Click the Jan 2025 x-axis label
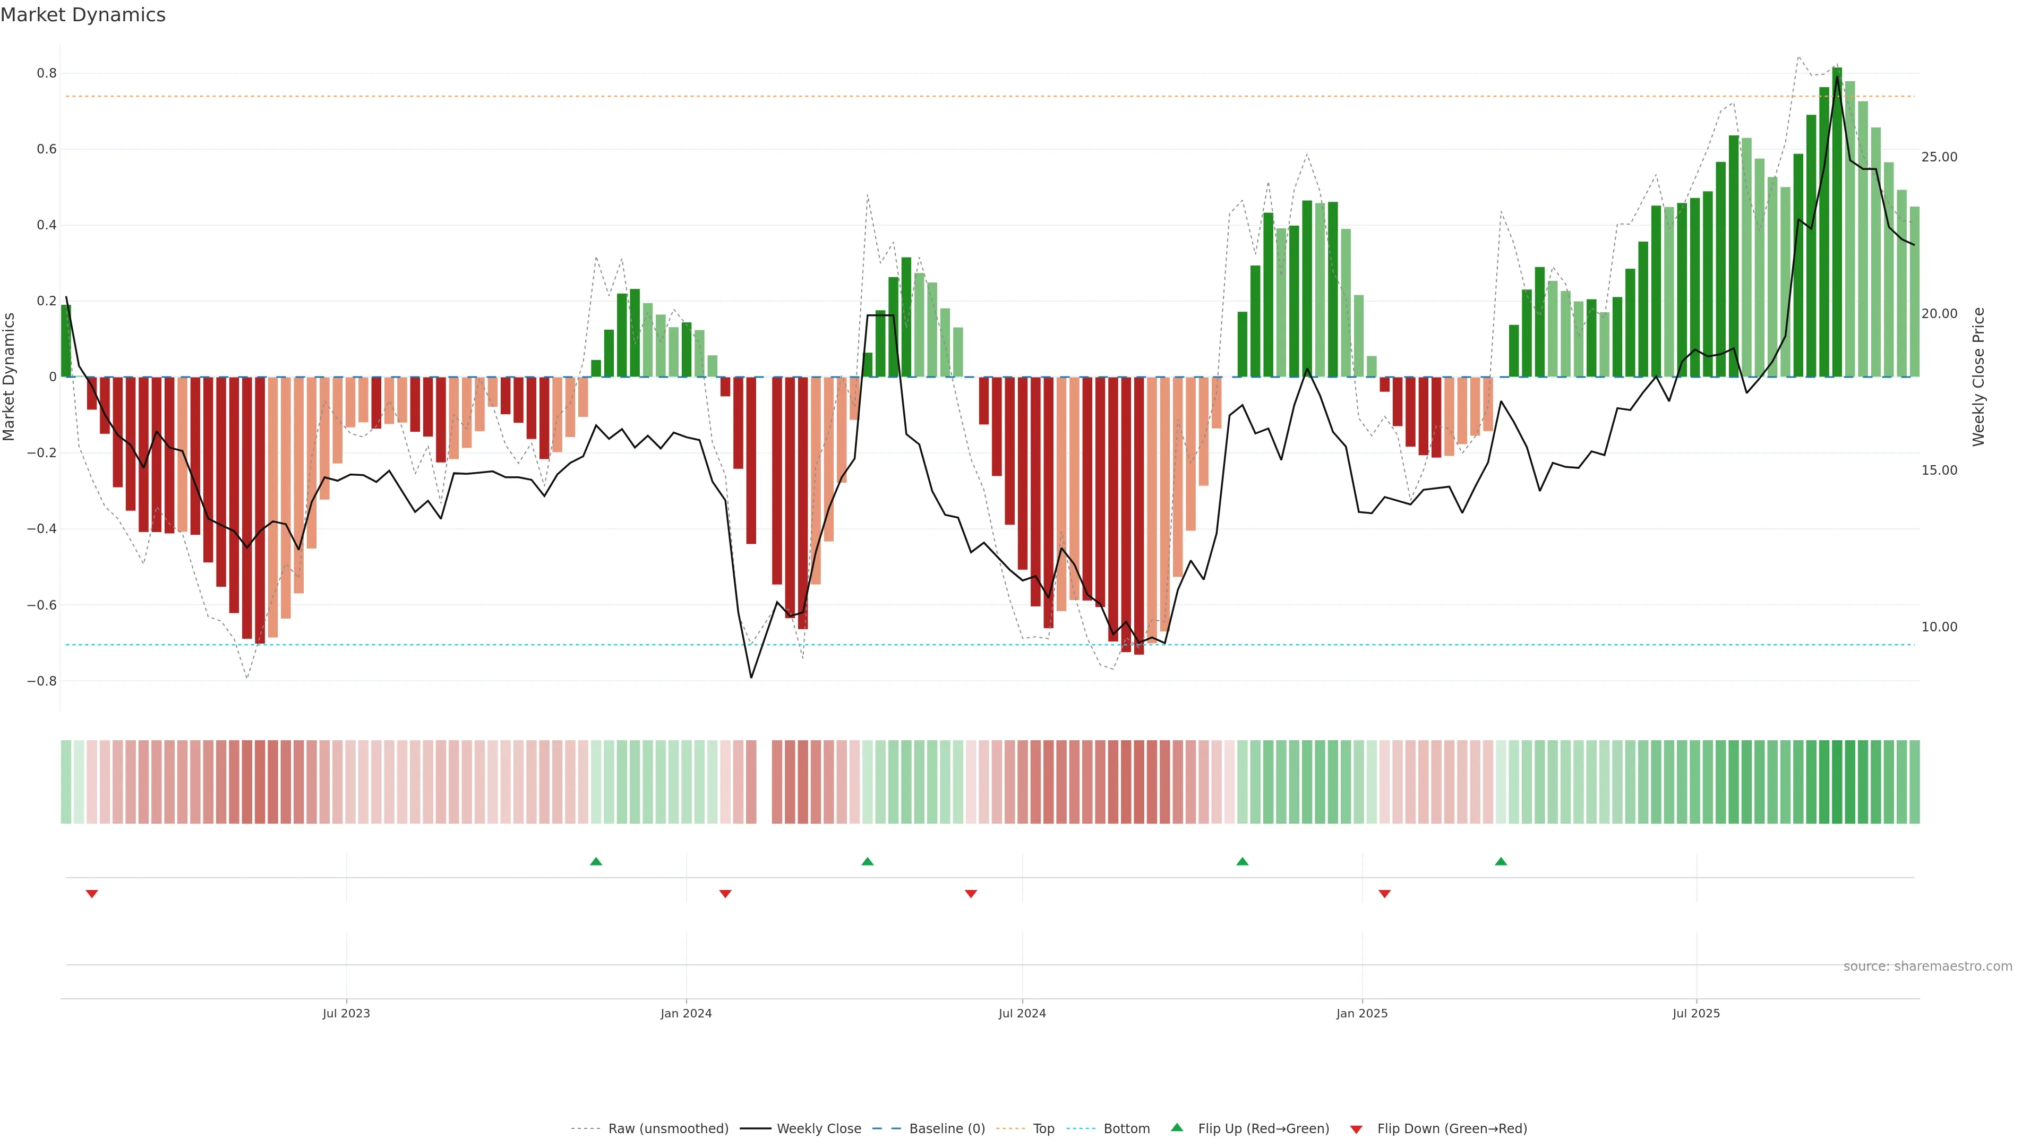 pyautogui.click(x=1361, y=1014)
